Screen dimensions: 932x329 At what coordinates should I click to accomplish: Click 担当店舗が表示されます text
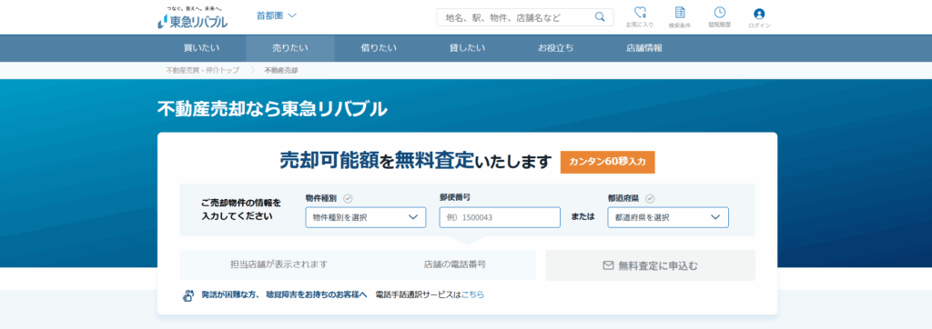click(279, 264)
